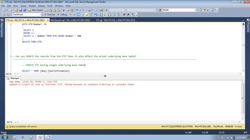Click the toolbar options overflow arrow

click(217, 10)
